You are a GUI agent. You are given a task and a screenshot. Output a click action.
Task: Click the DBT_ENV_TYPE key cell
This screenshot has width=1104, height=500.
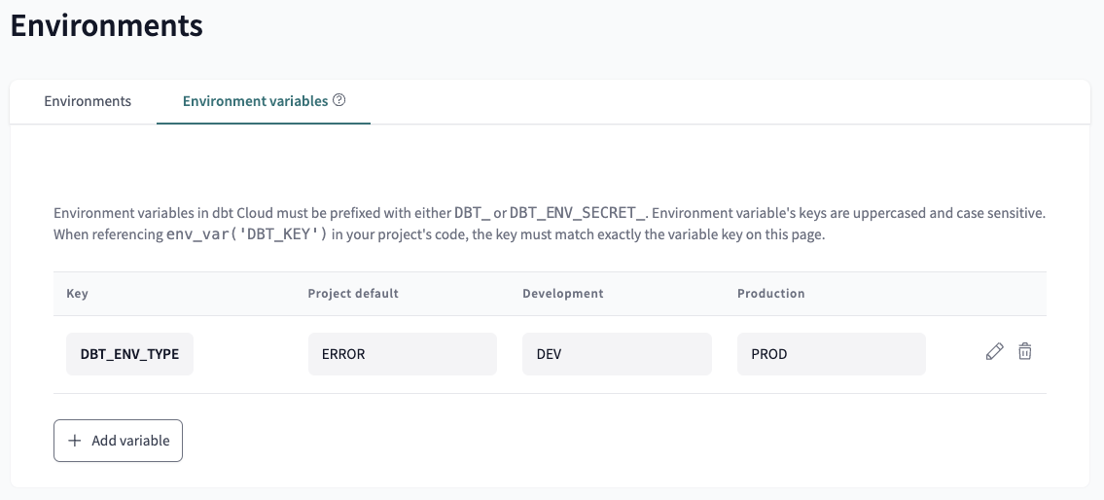coord(129,354)
